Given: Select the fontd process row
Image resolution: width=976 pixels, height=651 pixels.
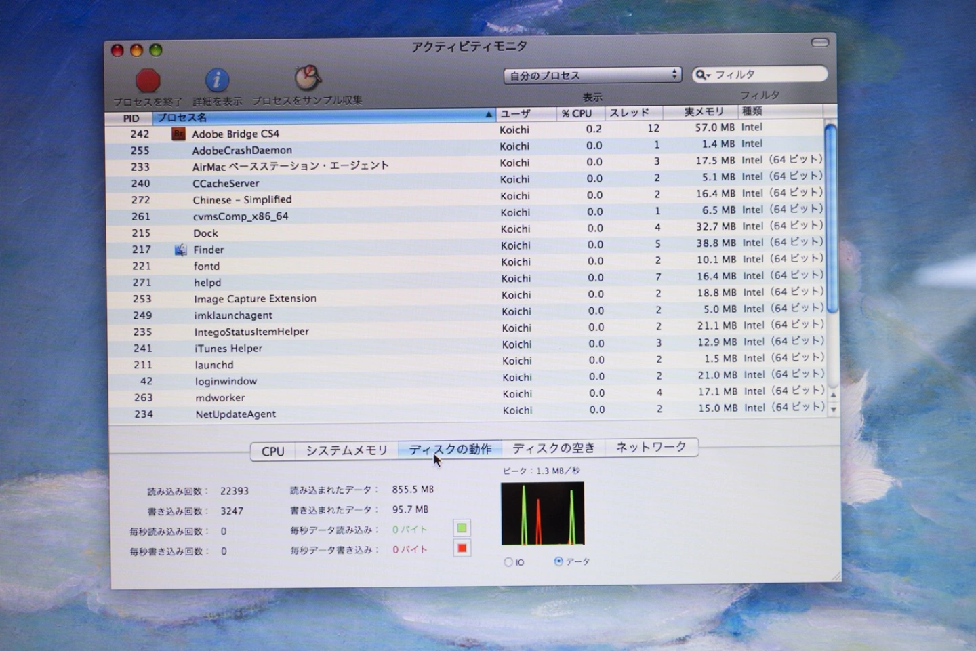Looking at the screenshot, I should pos(467,263).
